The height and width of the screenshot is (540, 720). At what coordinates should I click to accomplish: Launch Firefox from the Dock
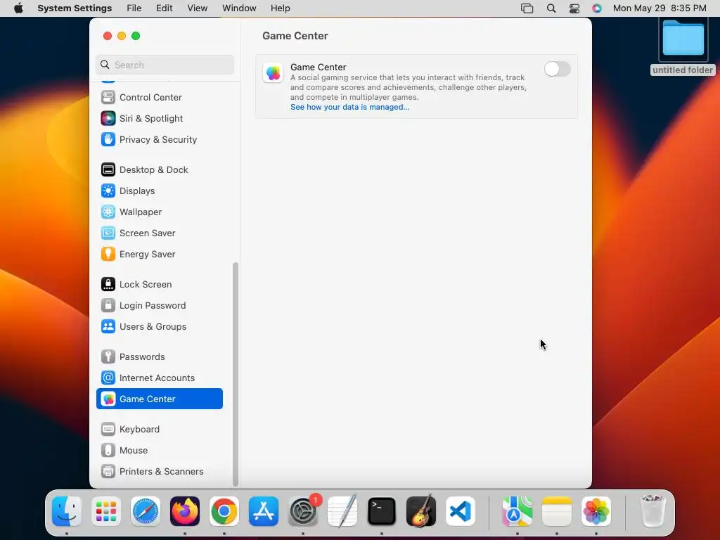pos(185,511)
